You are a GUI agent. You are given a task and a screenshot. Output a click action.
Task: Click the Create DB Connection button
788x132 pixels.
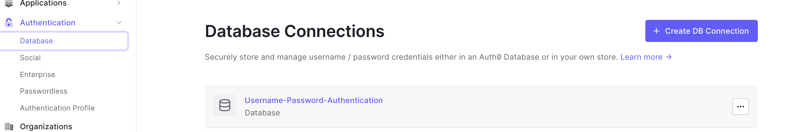tap(701, 31)
